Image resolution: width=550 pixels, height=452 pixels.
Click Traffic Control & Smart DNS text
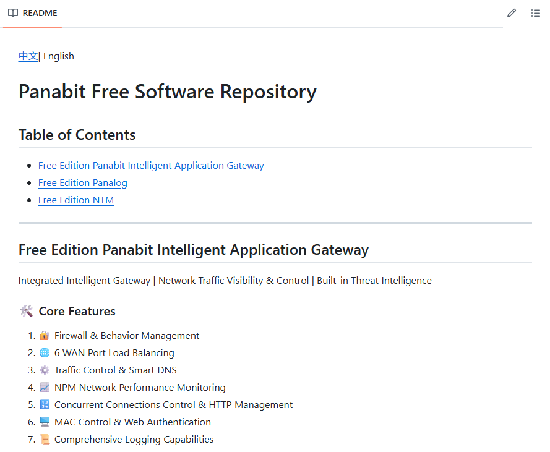(x=116, y=370)
